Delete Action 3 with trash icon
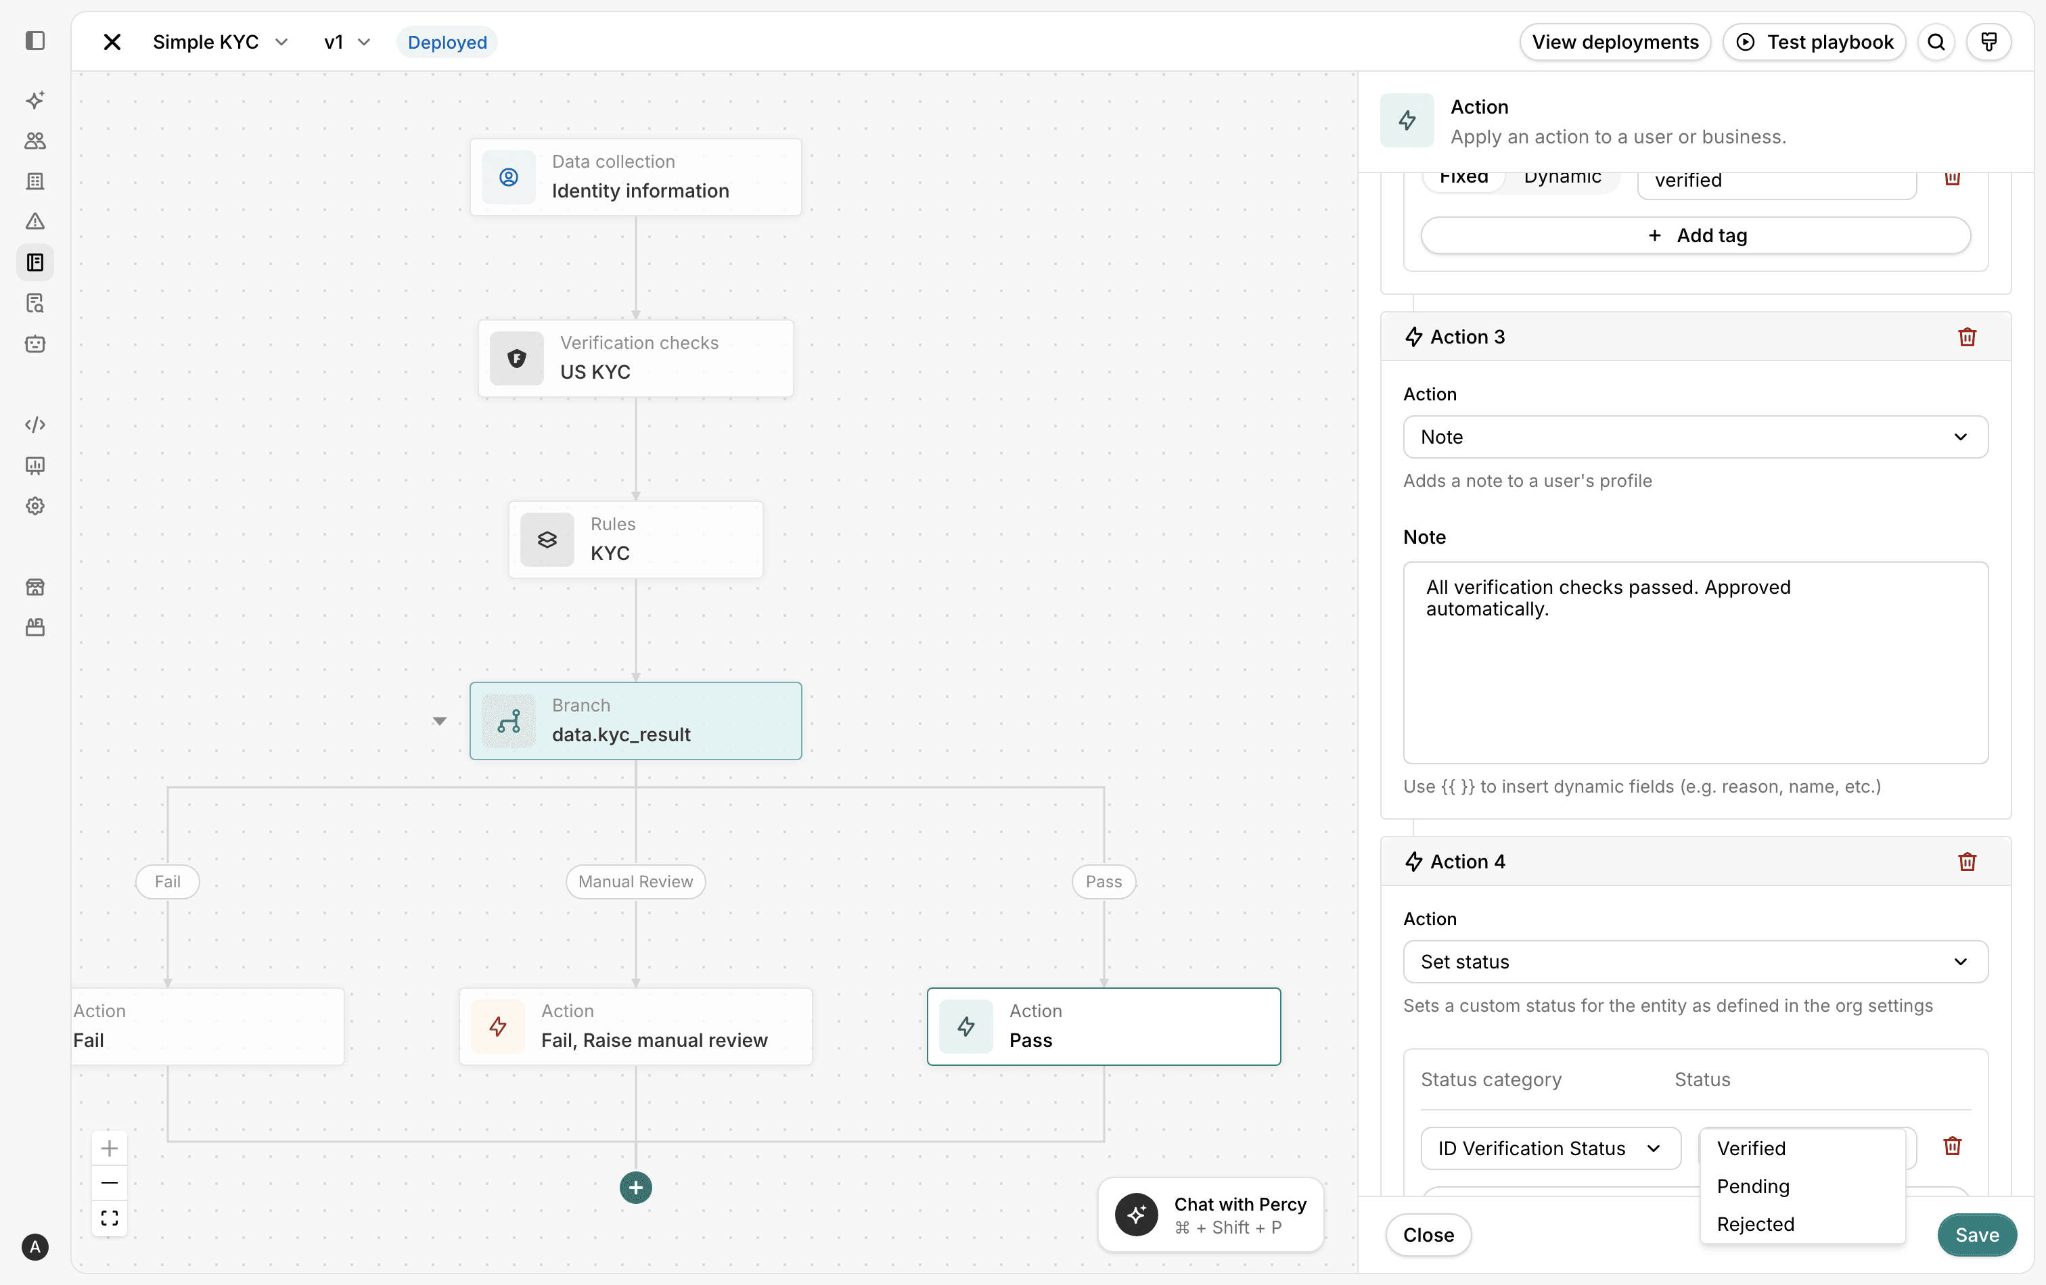The height and width of the screenshot is (1285, 2046). (x=1968, y=337)
